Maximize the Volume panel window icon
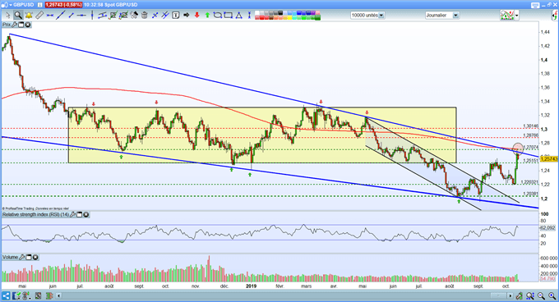The width and height of the screenshot is (559, 302). point(29,257)
